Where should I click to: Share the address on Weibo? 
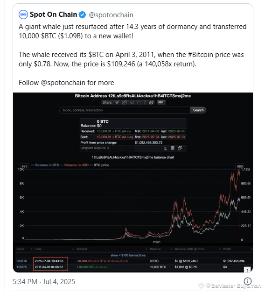[x=151, y=102]
